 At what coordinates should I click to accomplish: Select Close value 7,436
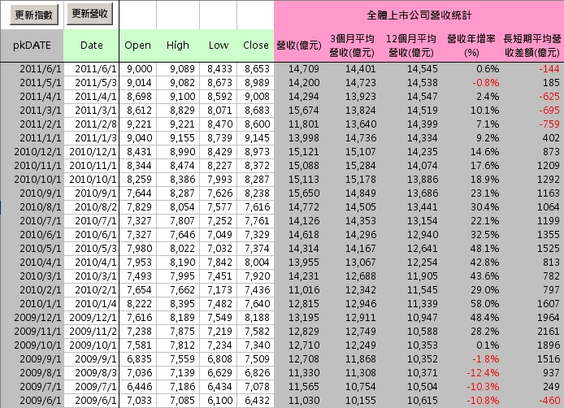pyautogui.click(x=256, y=290)
